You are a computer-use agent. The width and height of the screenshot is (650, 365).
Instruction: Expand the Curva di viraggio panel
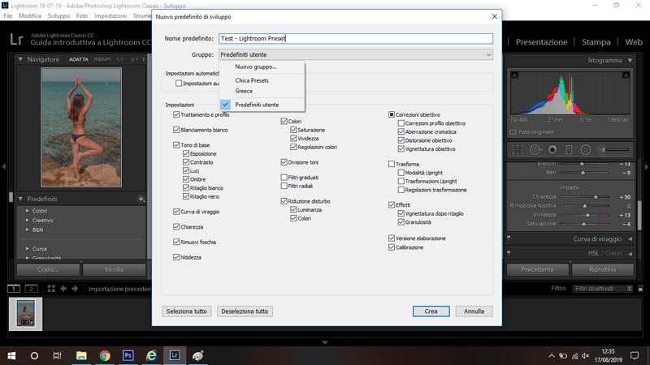point(630,238)
